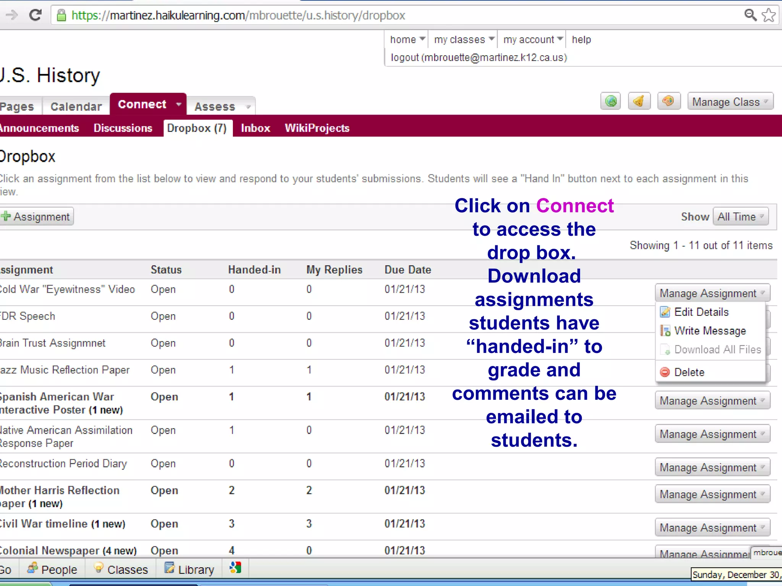
Task: Open the Inbox sub-tab
Action: point(255,128)
